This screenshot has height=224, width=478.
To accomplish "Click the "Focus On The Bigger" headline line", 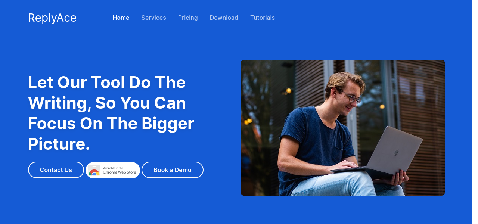I will point(111,123).
